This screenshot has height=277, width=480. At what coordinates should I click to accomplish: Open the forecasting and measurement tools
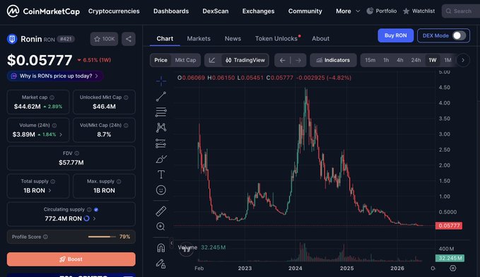(161, 143)
